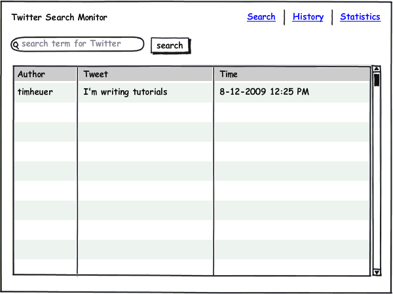Open the Search link

[261, 17]
